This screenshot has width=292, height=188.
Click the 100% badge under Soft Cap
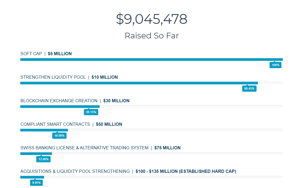275,65
